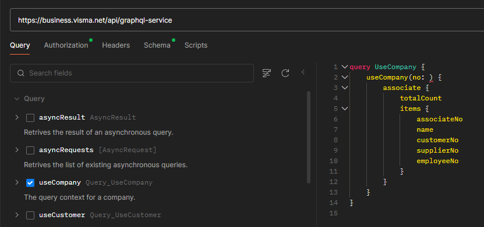Click useCompany field name
Screen dimensions: 484x227
pyautogui.click(x=60, y=182)
